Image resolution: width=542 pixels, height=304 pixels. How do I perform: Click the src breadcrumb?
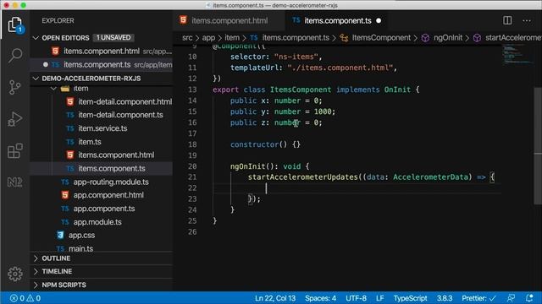pos(187,37)
